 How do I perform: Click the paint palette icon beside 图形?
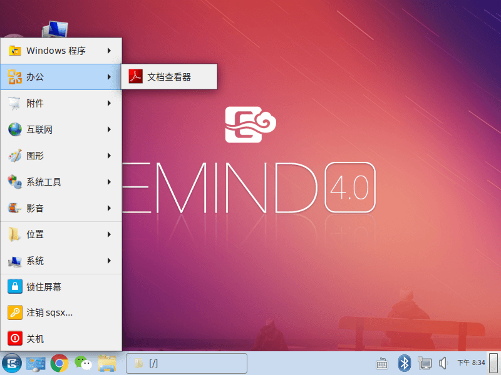tap(14, 156)
